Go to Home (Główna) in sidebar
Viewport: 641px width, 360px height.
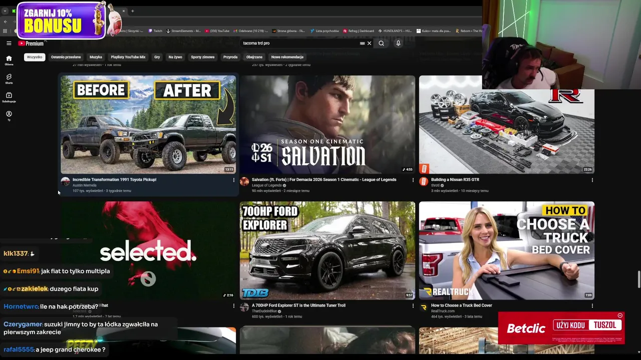click(x=9, y=60)
